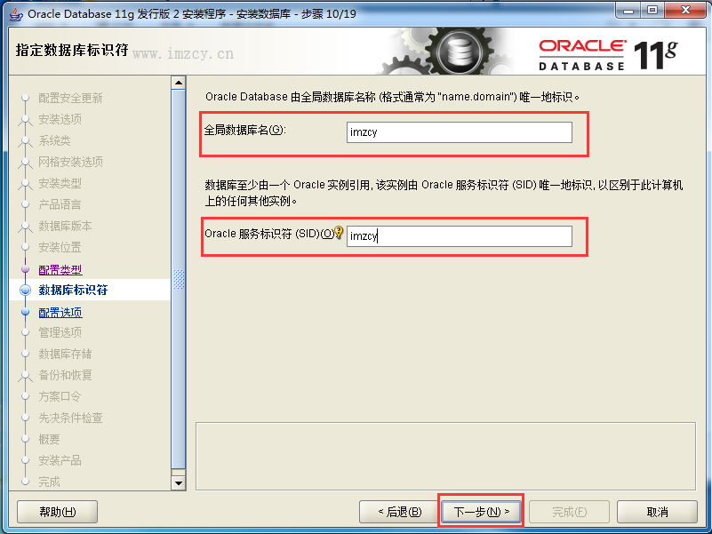Open help via the 帮助(H) button

click(x=57, y=512)
